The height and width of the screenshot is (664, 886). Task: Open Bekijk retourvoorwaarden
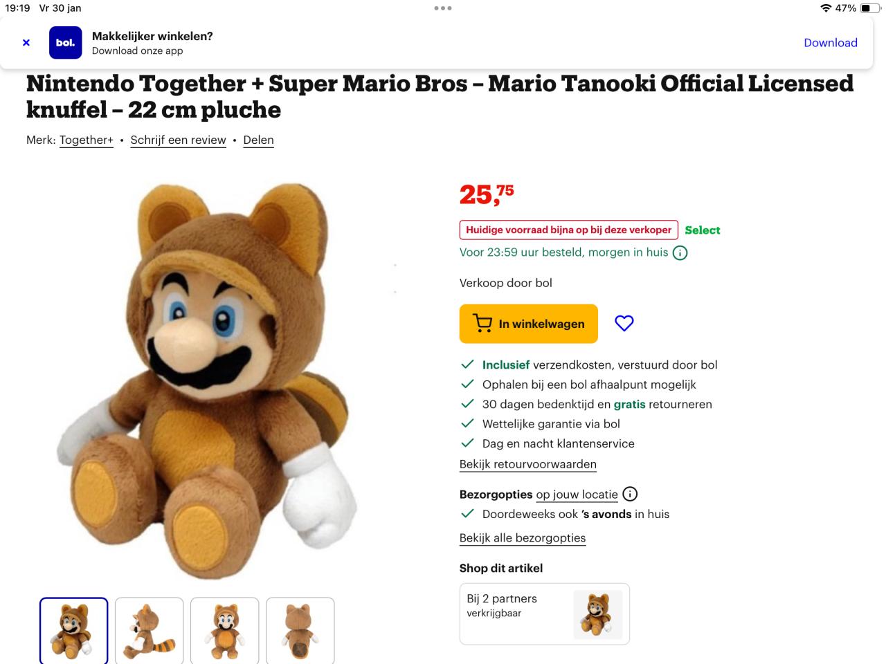[527, 463]
